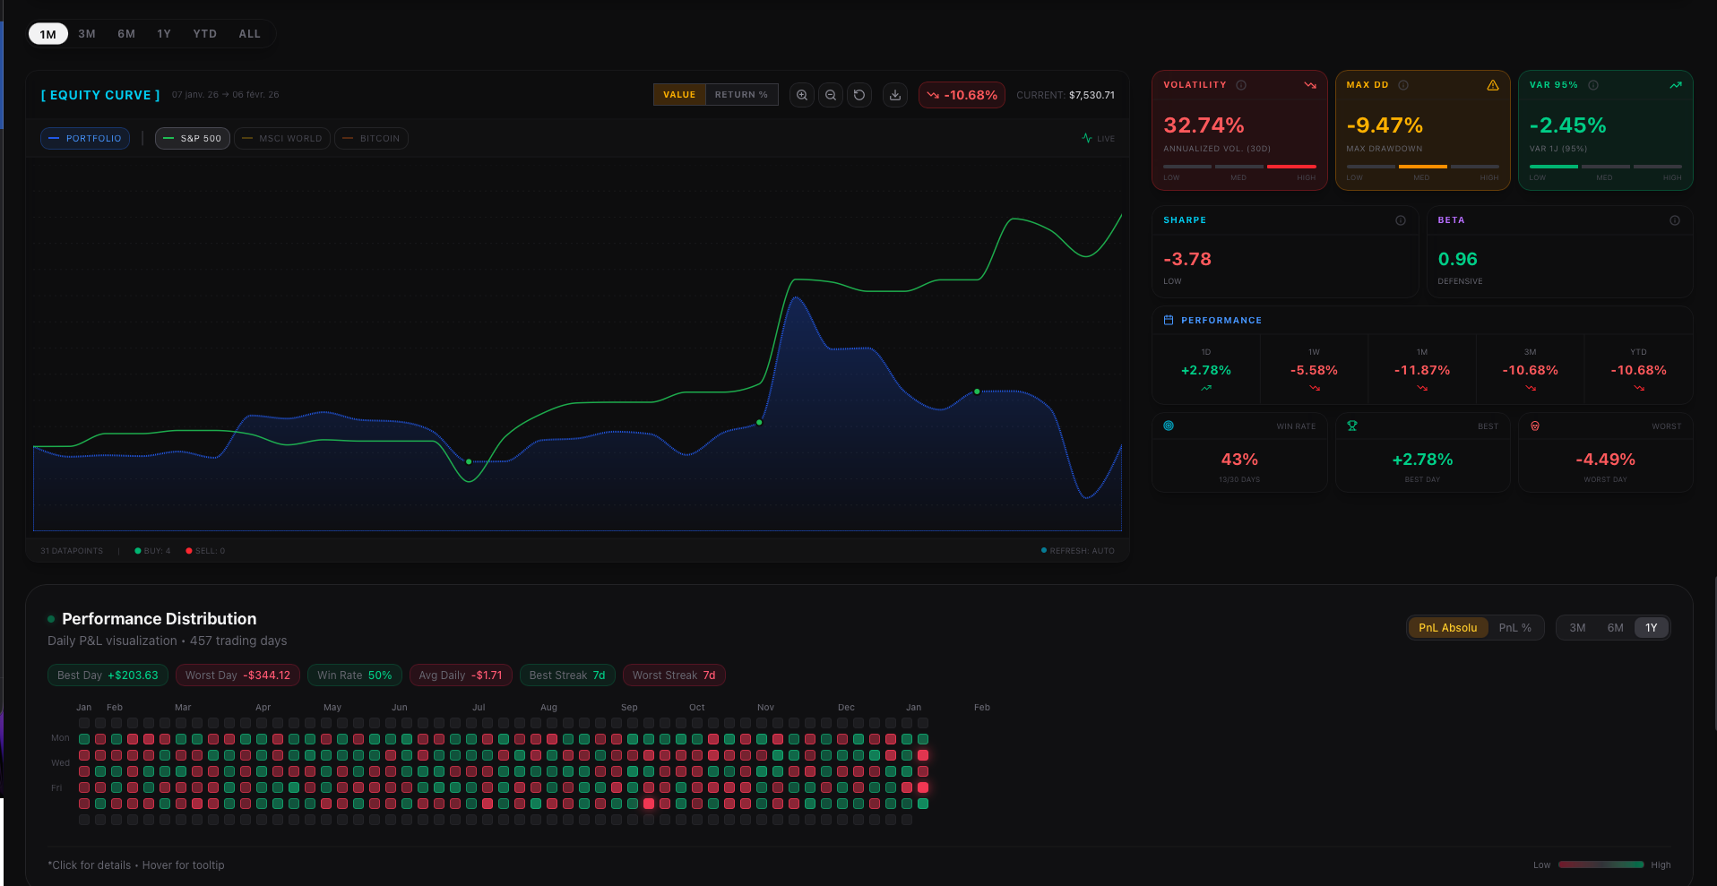
Task: Open the BETA info icon
Action: click(x=1674, y=219)
